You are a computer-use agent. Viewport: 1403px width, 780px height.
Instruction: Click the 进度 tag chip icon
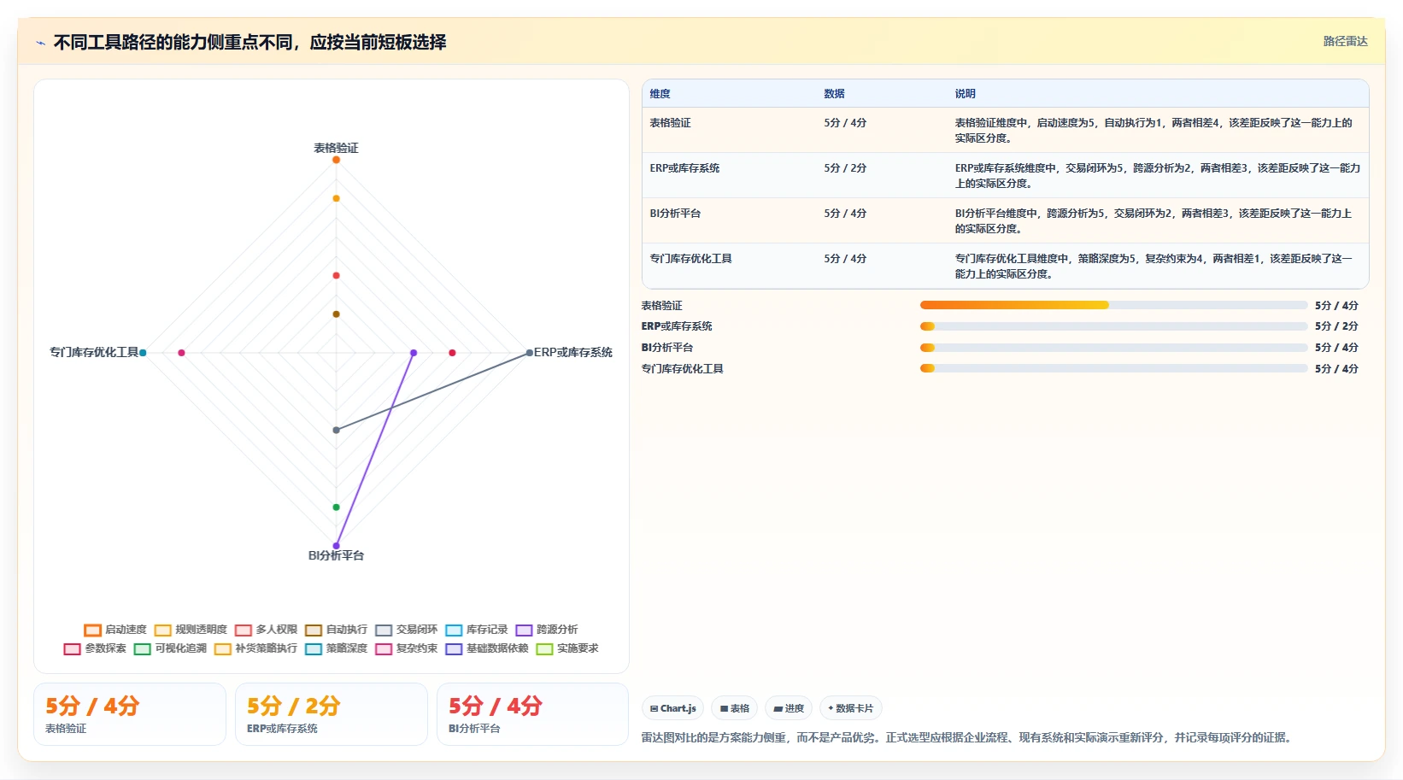point(778,708)
